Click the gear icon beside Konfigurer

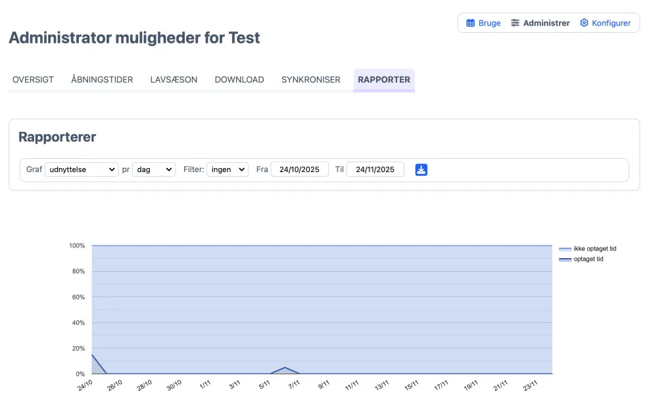pyautogui.click(x=584, y=23)
